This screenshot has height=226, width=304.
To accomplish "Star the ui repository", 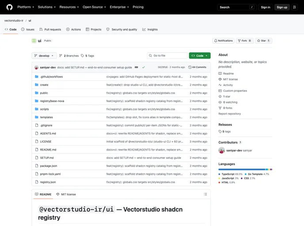I will coord(264,41).
